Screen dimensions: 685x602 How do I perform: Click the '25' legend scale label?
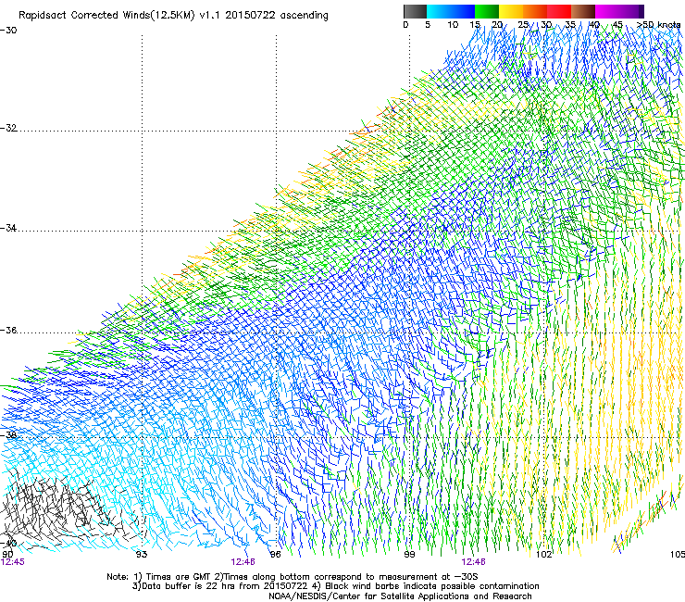coord(523,25)
